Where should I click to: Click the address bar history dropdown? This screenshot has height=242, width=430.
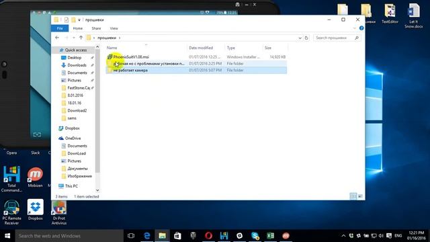(x=300, y=38)
